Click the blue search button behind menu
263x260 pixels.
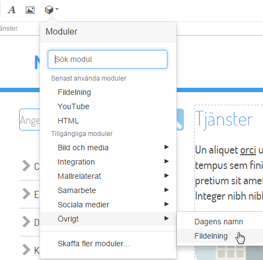tap(180, 120)
